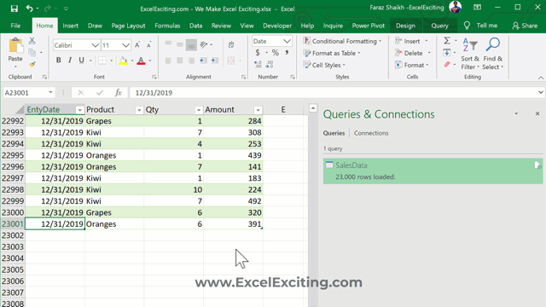Apply Comma Style format

(287, 53)
